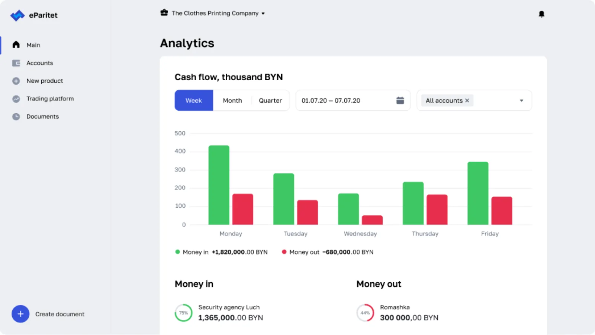Image resolution: width=595 pixels, height=335 pixels.
Task: Click the 500 y-axis value
Action: tap(180, 133)
